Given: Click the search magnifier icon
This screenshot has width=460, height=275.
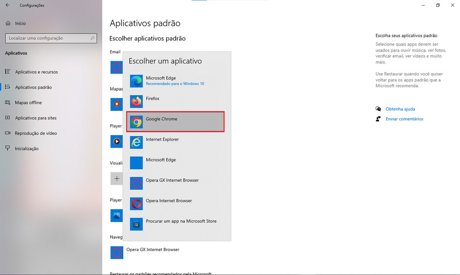Looking at the screenshot, I should [x=92, y=38].
